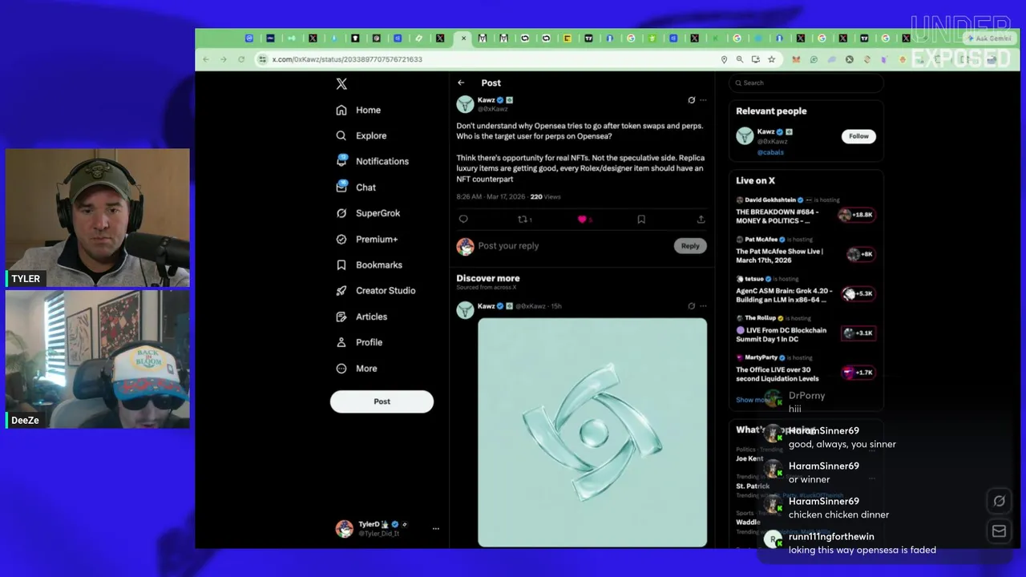
Task: Click the share icon under post
Action: click(701, 219)
